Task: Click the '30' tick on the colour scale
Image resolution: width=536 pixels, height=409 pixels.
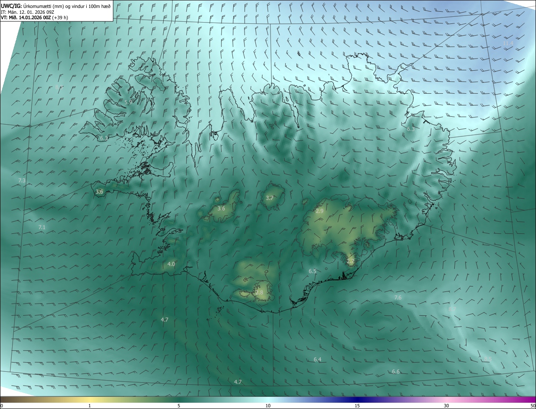Action: (446, 406)
